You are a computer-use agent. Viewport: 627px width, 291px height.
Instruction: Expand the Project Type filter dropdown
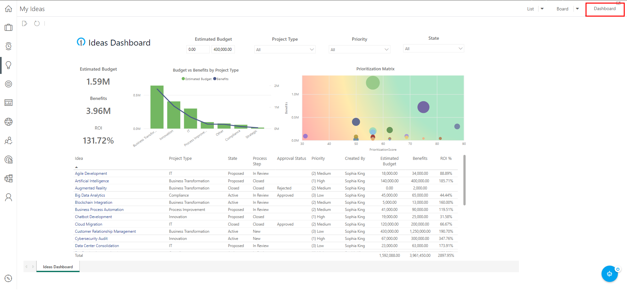coord(284,49)
